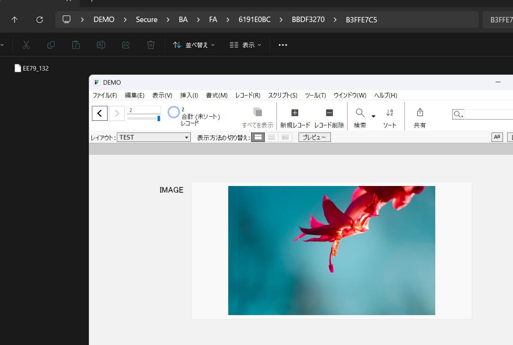Viewport: 513px width, 345px height.
Task: Open text formatting with the Aa icon
Action: [497, 137]
